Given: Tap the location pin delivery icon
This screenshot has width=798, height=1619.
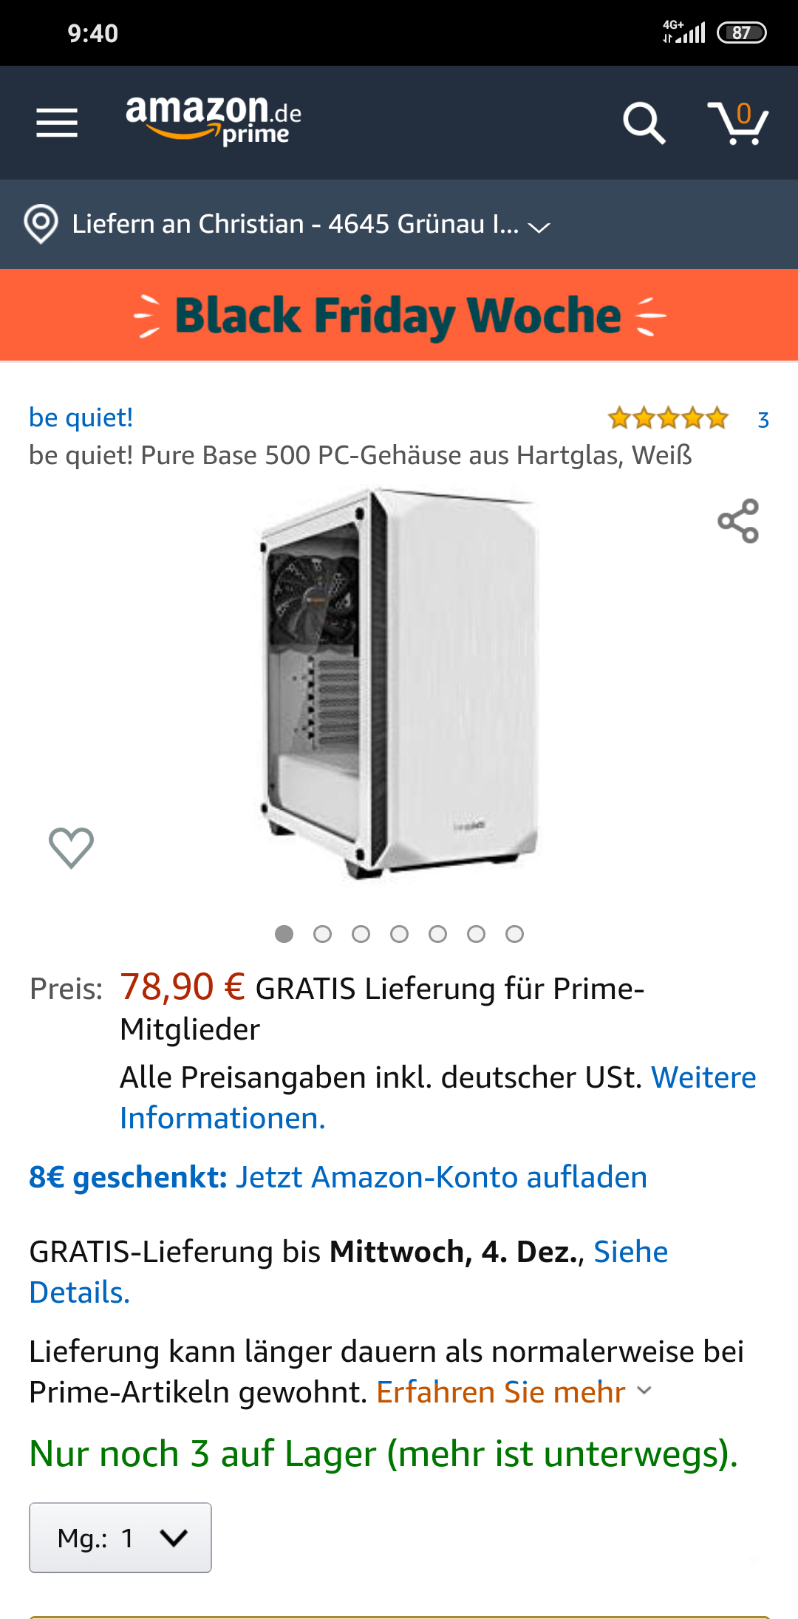Looking at the screenshot, I should 41,224.
